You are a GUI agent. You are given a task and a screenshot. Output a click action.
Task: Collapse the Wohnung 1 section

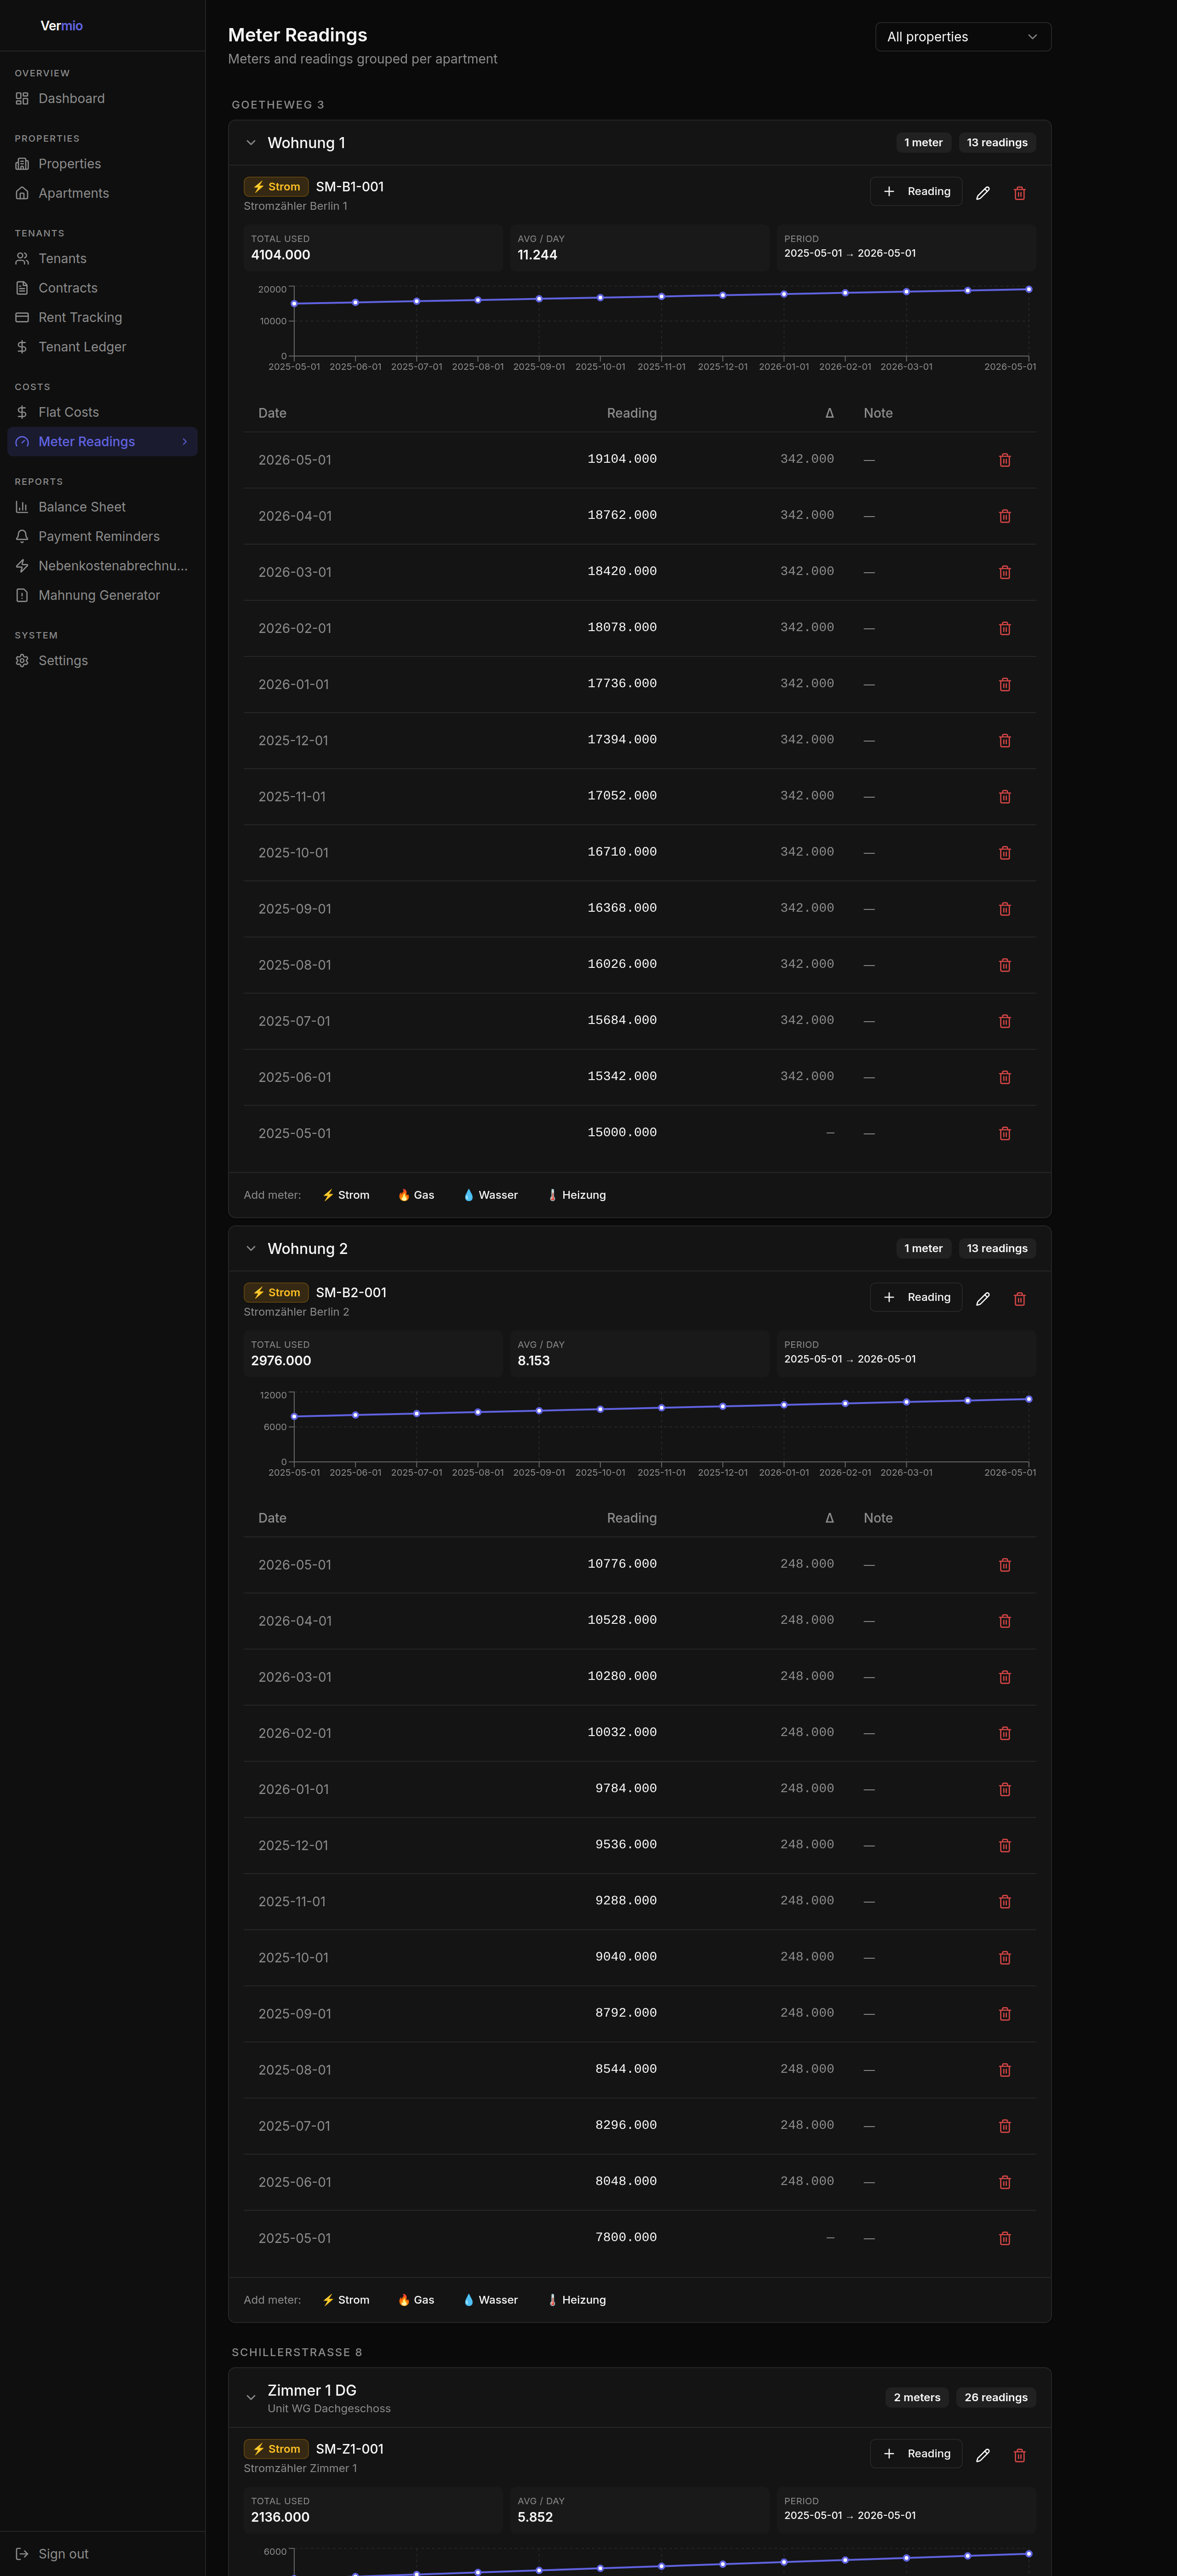click(x=251, y=143)
